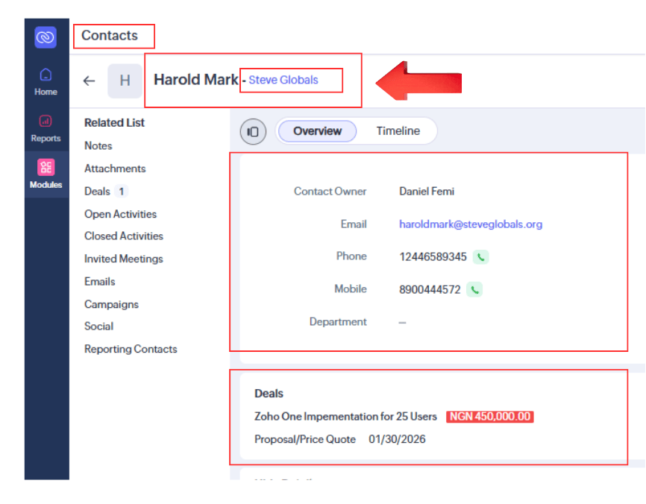
Task: Call the Phone number 12446589345 icon
Action: tap(480, 257)
